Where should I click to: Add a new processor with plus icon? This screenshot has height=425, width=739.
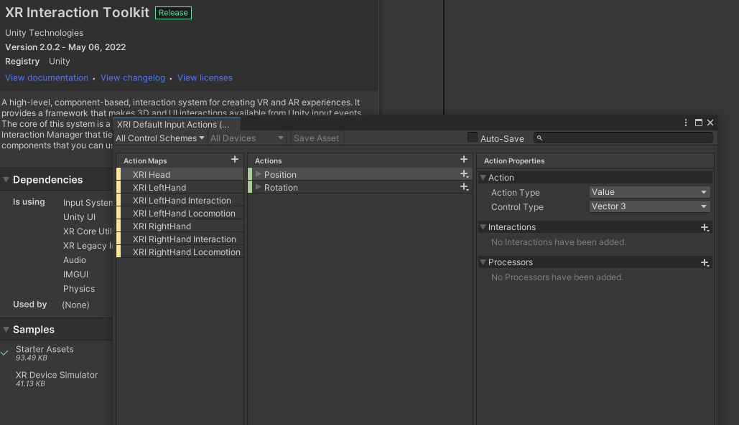click(705, 262)
